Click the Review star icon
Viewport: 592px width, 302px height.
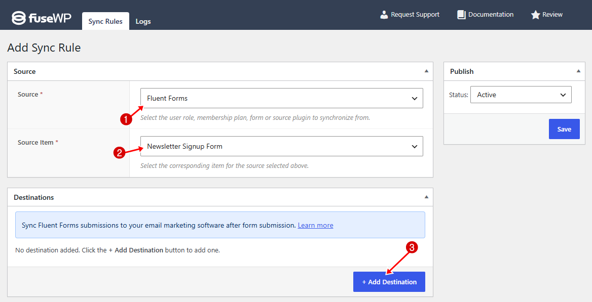click(x=535, y=15)
